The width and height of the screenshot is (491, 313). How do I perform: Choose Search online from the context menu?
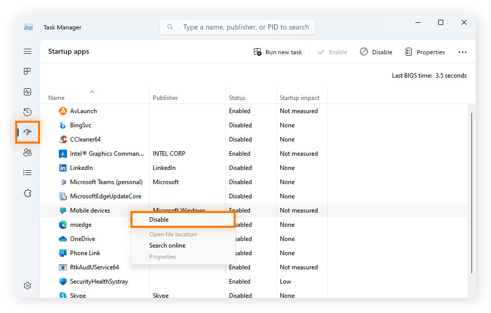[x=167, y=245]
